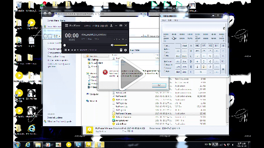Click the MC memory clear button in Calculator
Image resolution: width=264 pixels, height=148 pixels.
(197, 46)
